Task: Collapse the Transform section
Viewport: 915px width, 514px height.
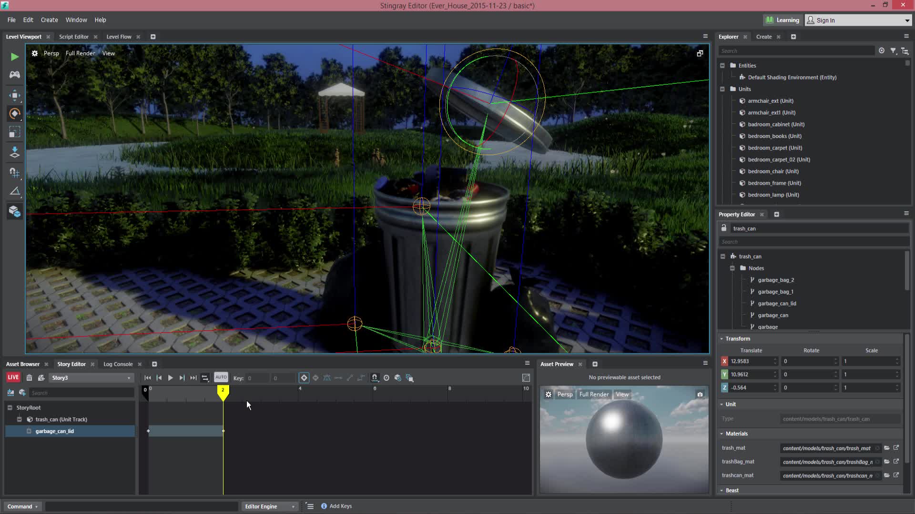Action: tap(722, 339)
